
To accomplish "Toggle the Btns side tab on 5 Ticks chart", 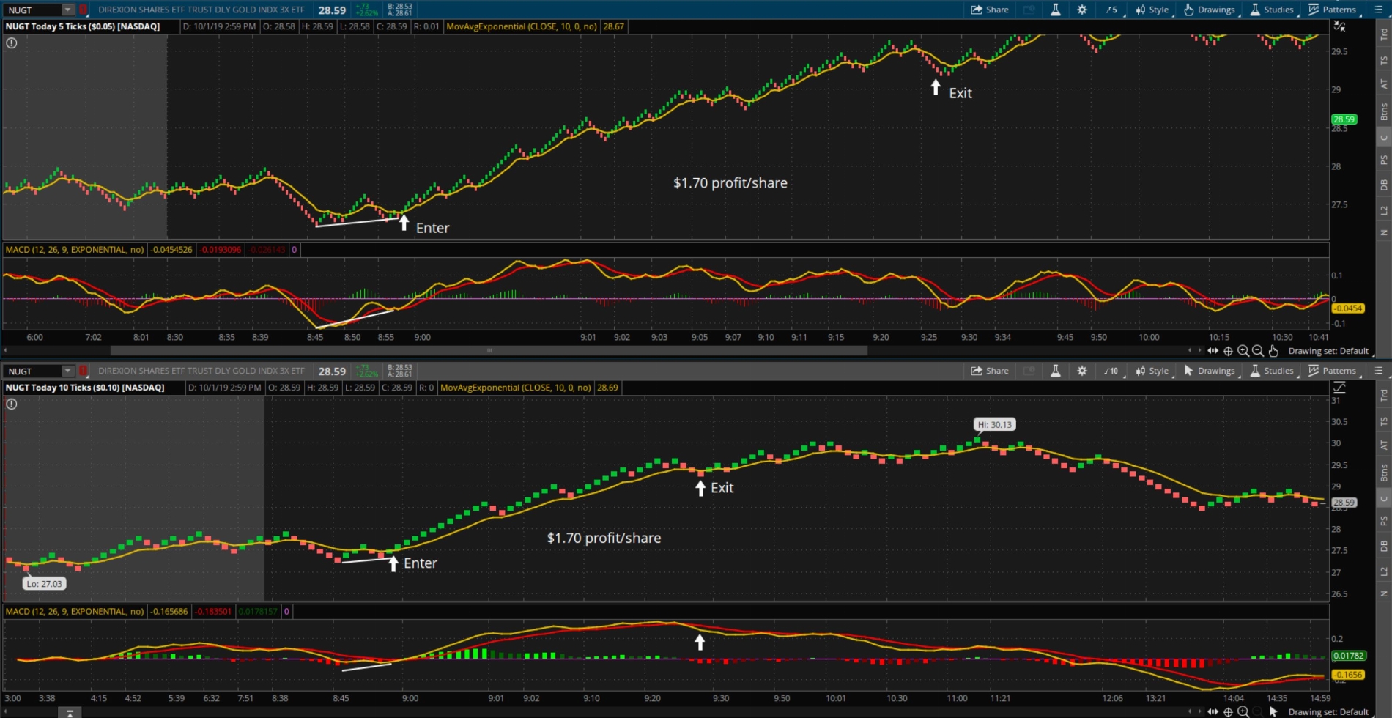I will (x=1384, y=111).
